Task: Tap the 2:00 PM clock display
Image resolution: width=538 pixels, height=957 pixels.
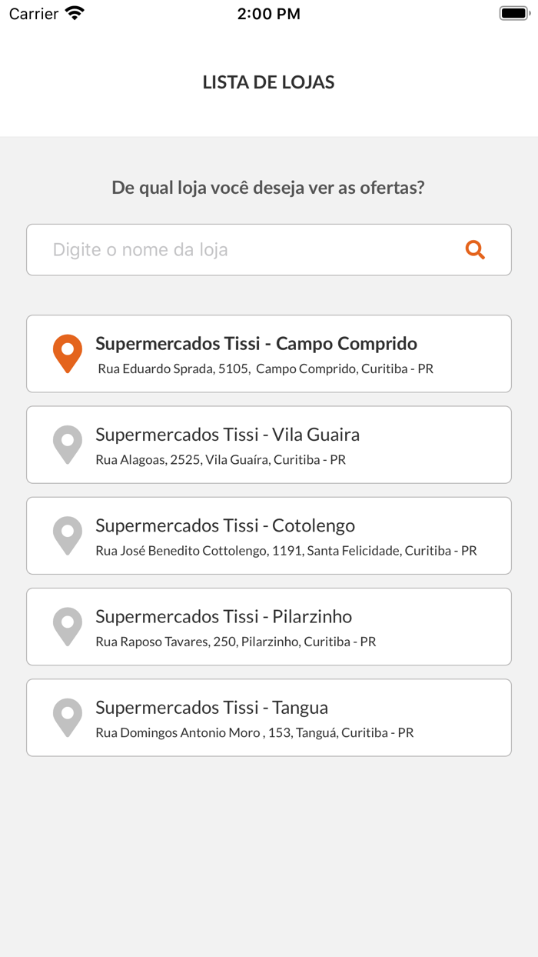Action: (268, 13)
